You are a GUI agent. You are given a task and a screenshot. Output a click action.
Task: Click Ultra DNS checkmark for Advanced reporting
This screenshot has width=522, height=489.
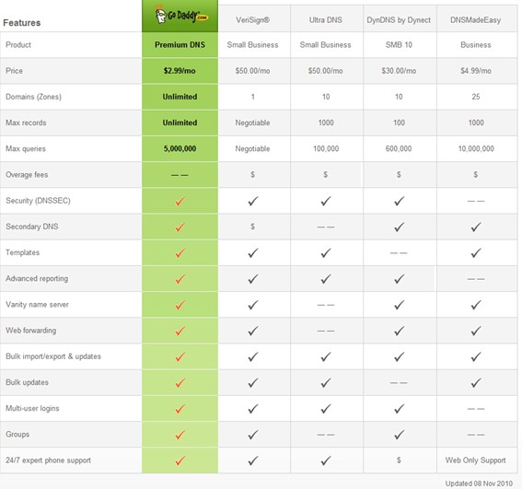coord(326,279)
